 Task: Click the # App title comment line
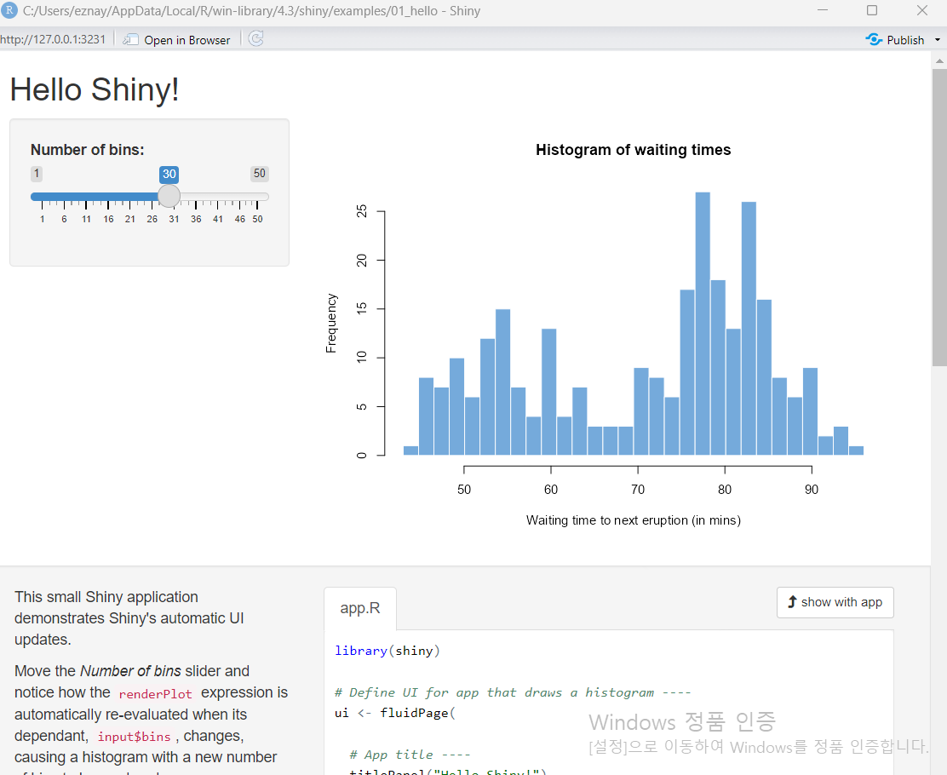[x=410, y=755]
